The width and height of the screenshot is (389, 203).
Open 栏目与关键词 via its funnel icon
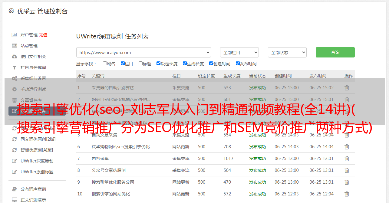pyautogui.click(x=14, y=67)
